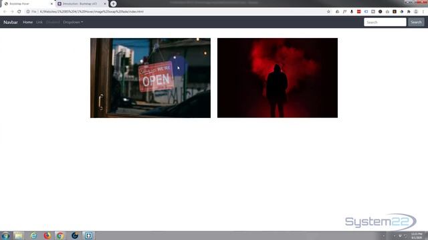Expand the Dropdown nav menu

click(73, 22)
